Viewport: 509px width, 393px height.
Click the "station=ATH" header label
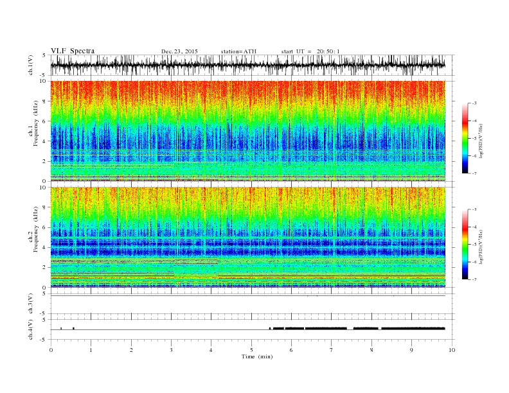tap(238, 51)
